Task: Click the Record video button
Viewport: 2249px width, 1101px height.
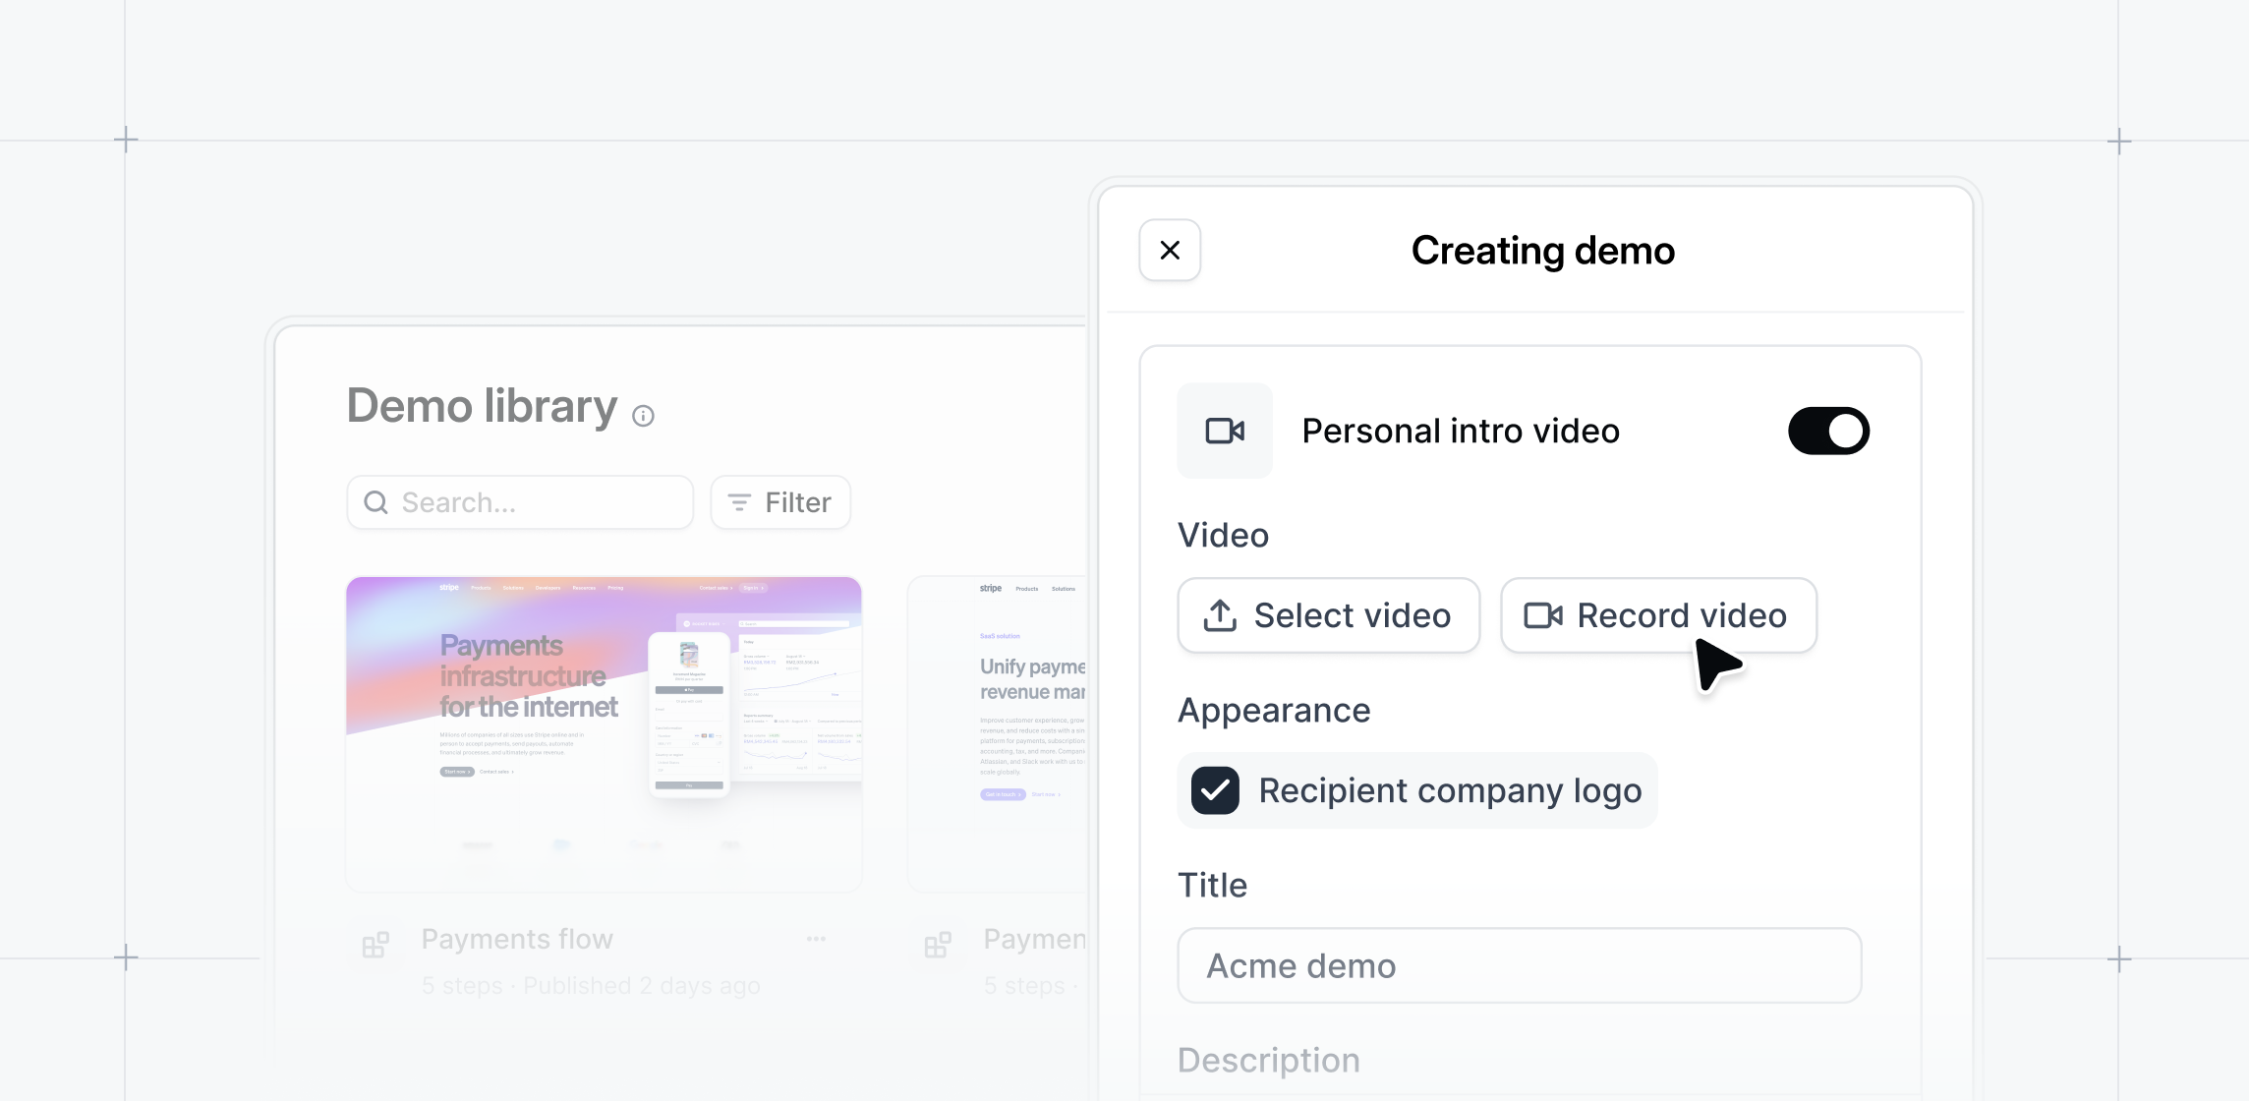Action: coord(1658,615)
